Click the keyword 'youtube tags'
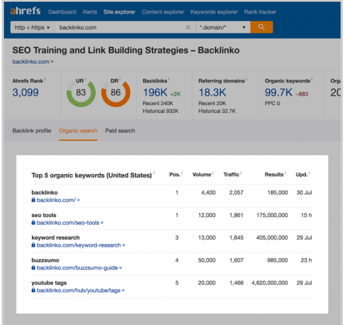The image size is (344, 325). point(49,283)
